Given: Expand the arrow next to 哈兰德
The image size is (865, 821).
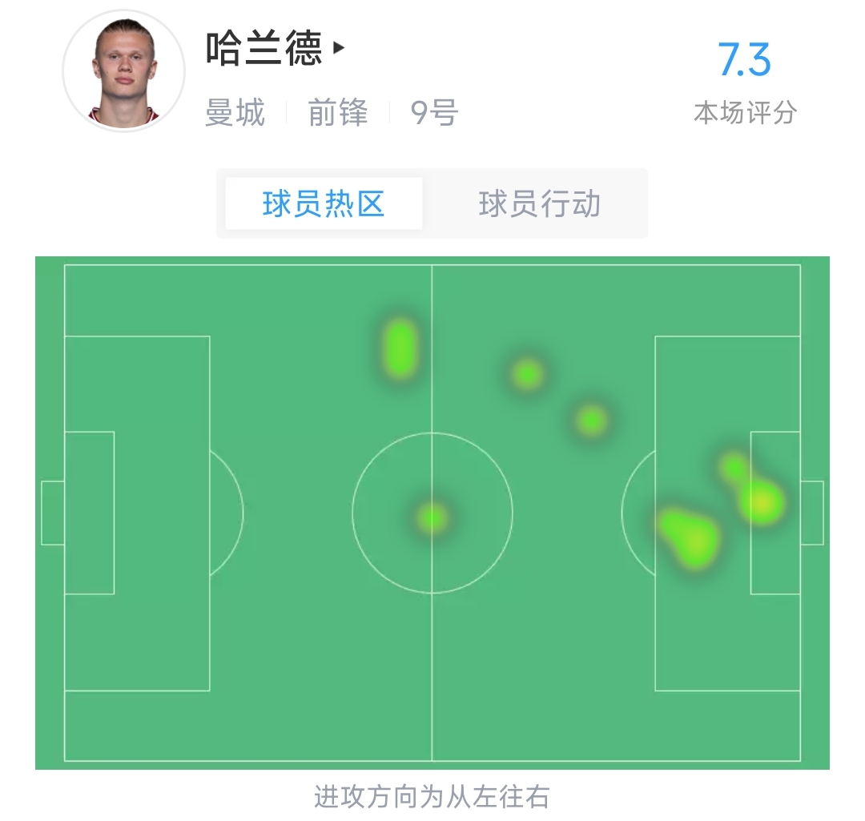Looking at the screenshot, I should pyautogui.click(x=339, y=48).
